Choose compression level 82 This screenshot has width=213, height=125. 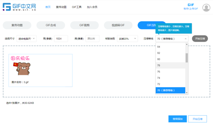click(170, 53)
